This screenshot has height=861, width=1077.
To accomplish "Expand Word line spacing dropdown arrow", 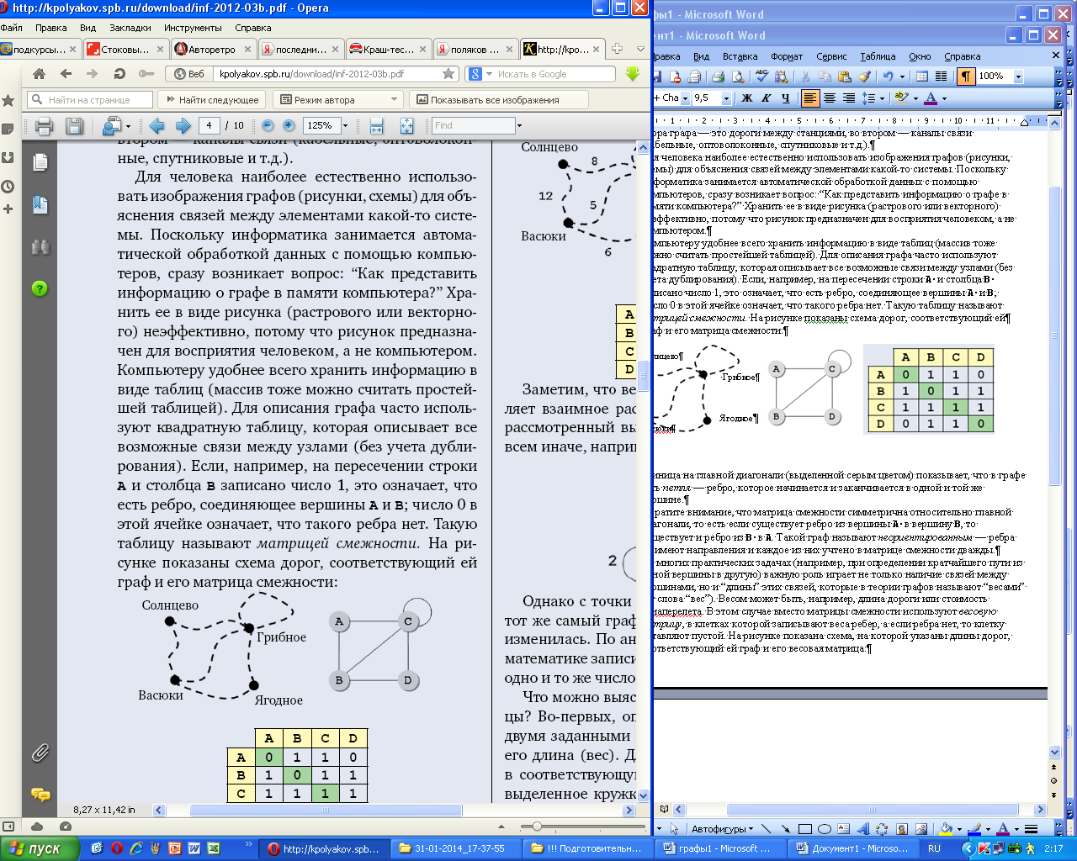I will click(x=881, y=98).
